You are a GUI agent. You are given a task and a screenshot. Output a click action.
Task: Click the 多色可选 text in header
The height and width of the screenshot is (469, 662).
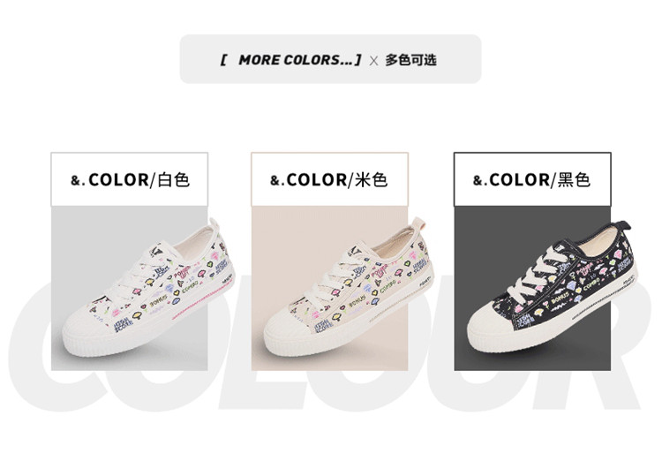[x=410, y=60]
